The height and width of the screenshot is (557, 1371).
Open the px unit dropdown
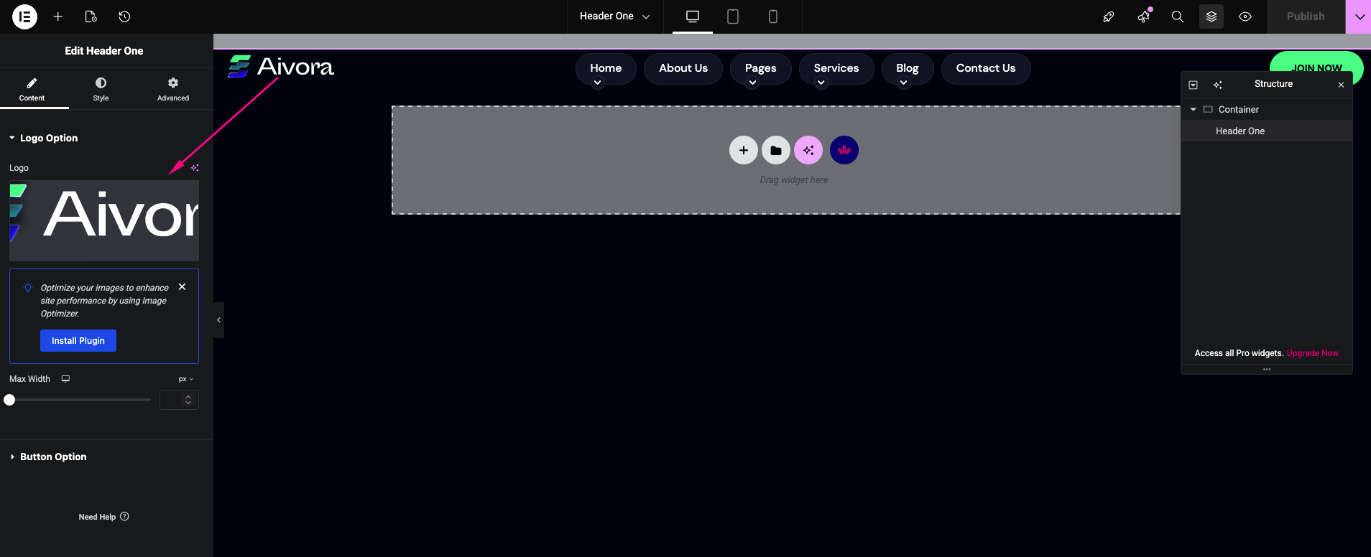[185, 379]
